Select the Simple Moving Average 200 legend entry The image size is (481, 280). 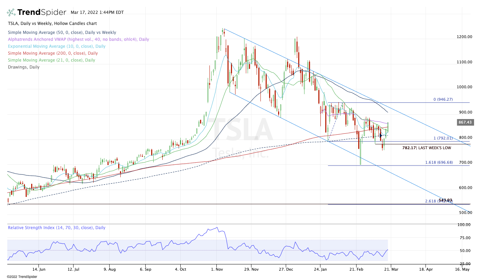[x=53, y=53]
